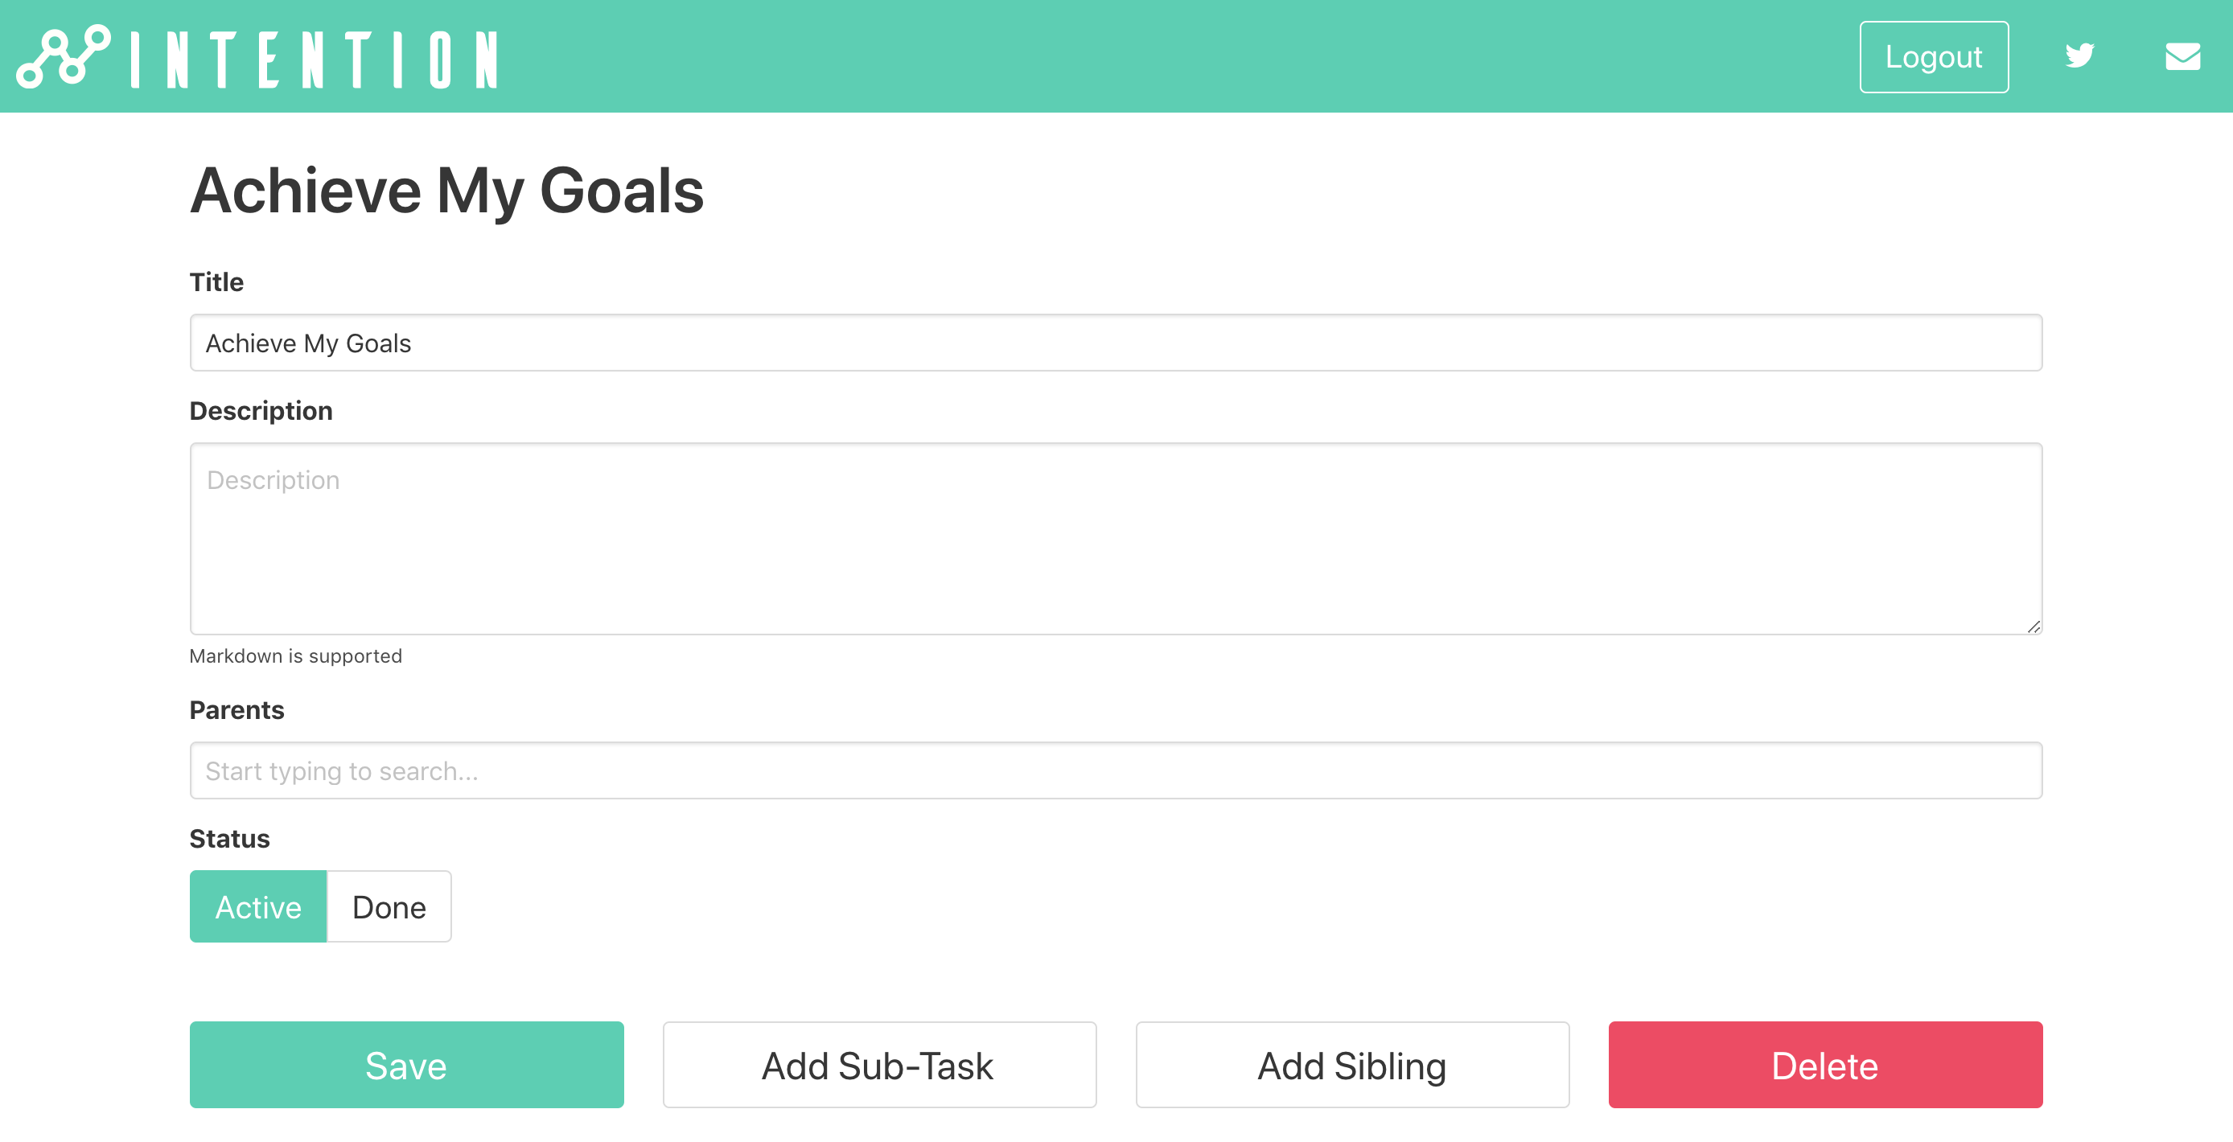Image resolution: width=2233 pixels, height=1142 pixels.
Task: Focus the Title input field
Action: tap(1116, 343)
